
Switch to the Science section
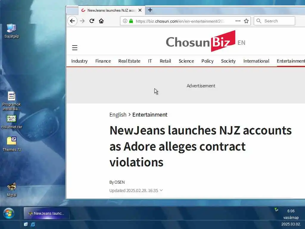click(x=186, y=61)
